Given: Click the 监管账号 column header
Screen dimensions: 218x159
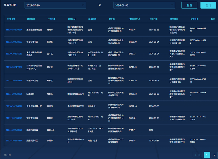Looking at the screenshot, I should [x=195, y=19].
